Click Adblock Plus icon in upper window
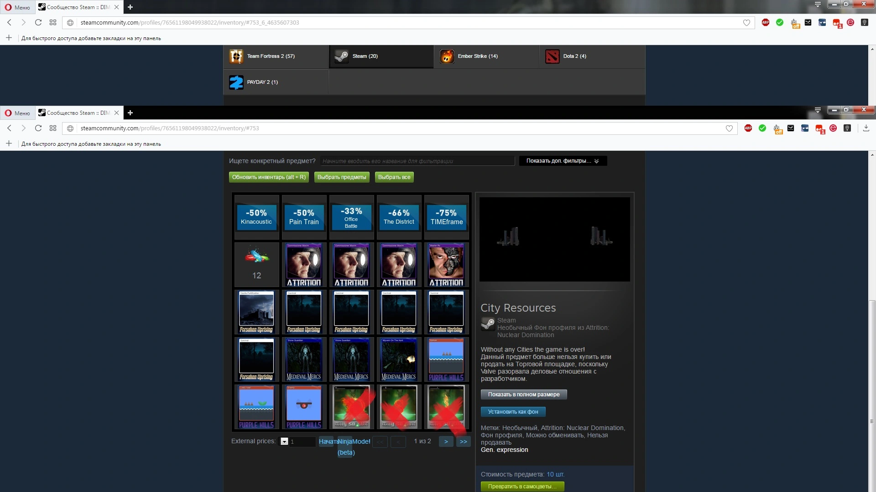This screenshot has width=876, height=492. point(766,22)
